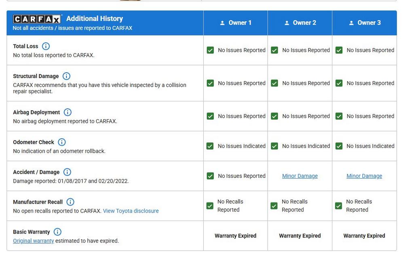Click the Basic Warranty info icon
This screenshot has width=414, height=259.
tap(58, 232)
